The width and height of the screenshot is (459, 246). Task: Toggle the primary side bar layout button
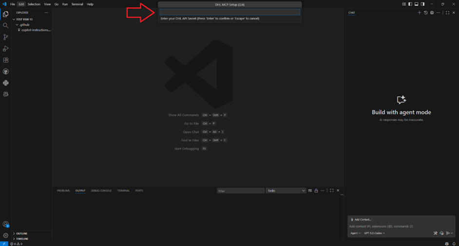point(410,4)
